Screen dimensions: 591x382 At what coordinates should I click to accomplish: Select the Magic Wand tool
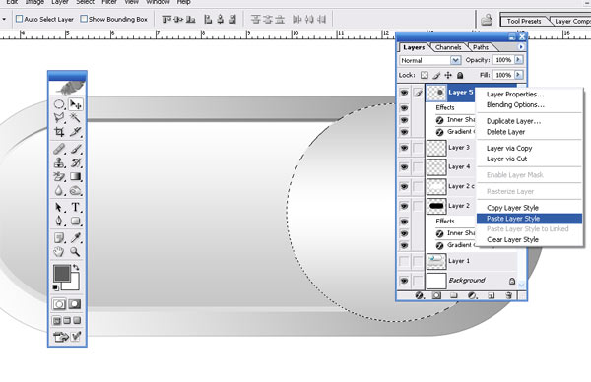coord(75,117)
